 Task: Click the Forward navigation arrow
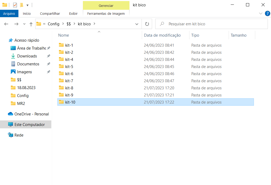[x=16, y=24]
